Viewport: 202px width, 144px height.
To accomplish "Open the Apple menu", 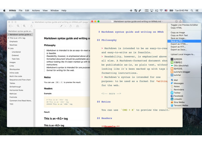I will (x=4, y=10).
